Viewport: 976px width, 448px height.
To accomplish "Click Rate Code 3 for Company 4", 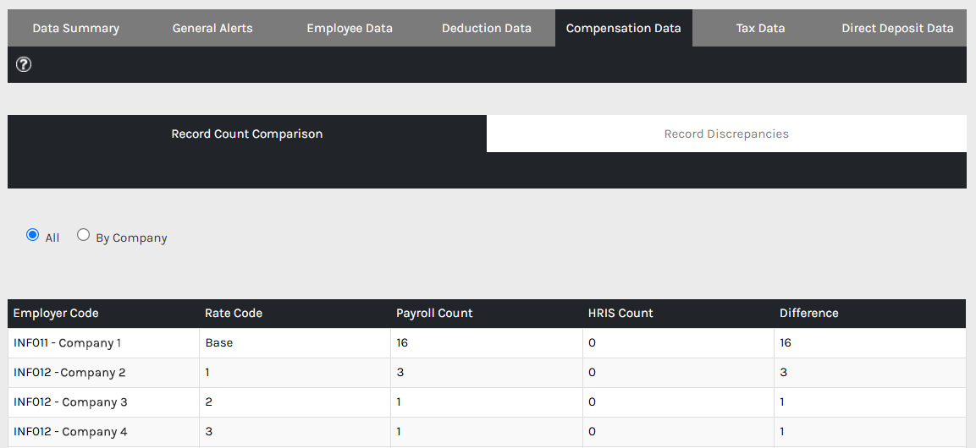I will (295, 432).
